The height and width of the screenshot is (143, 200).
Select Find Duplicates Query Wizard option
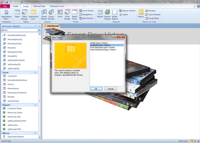click(x=102, y=47)
